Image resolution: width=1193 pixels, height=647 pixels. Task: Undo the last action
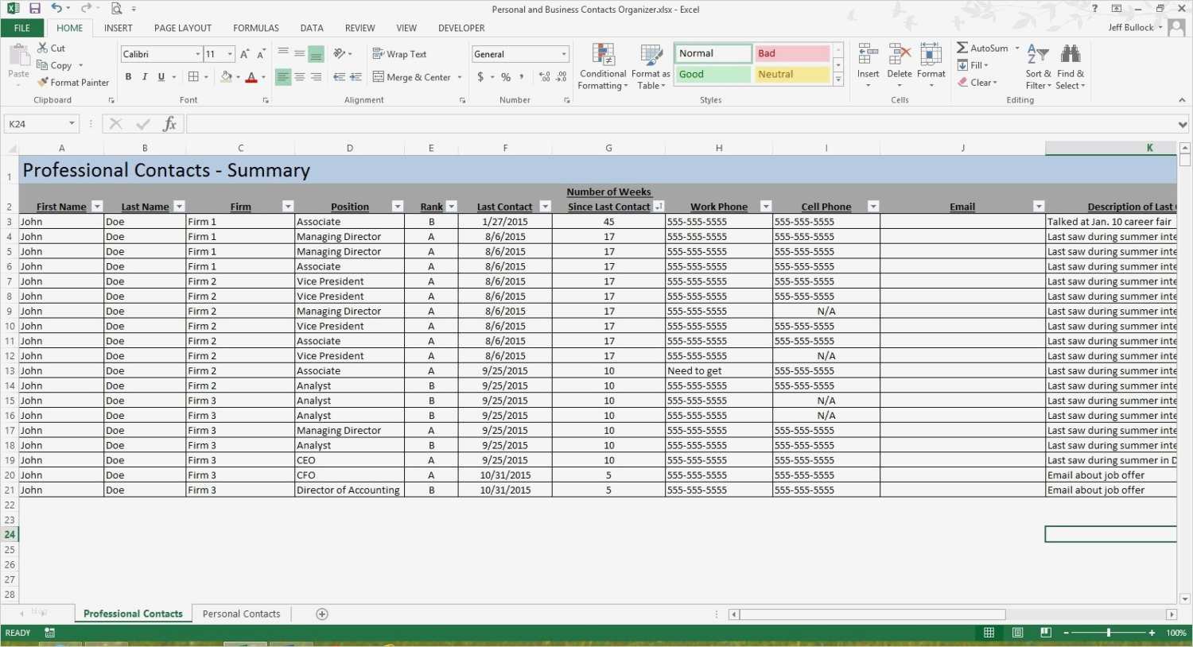pyautogui.click(x=56, y=9)
